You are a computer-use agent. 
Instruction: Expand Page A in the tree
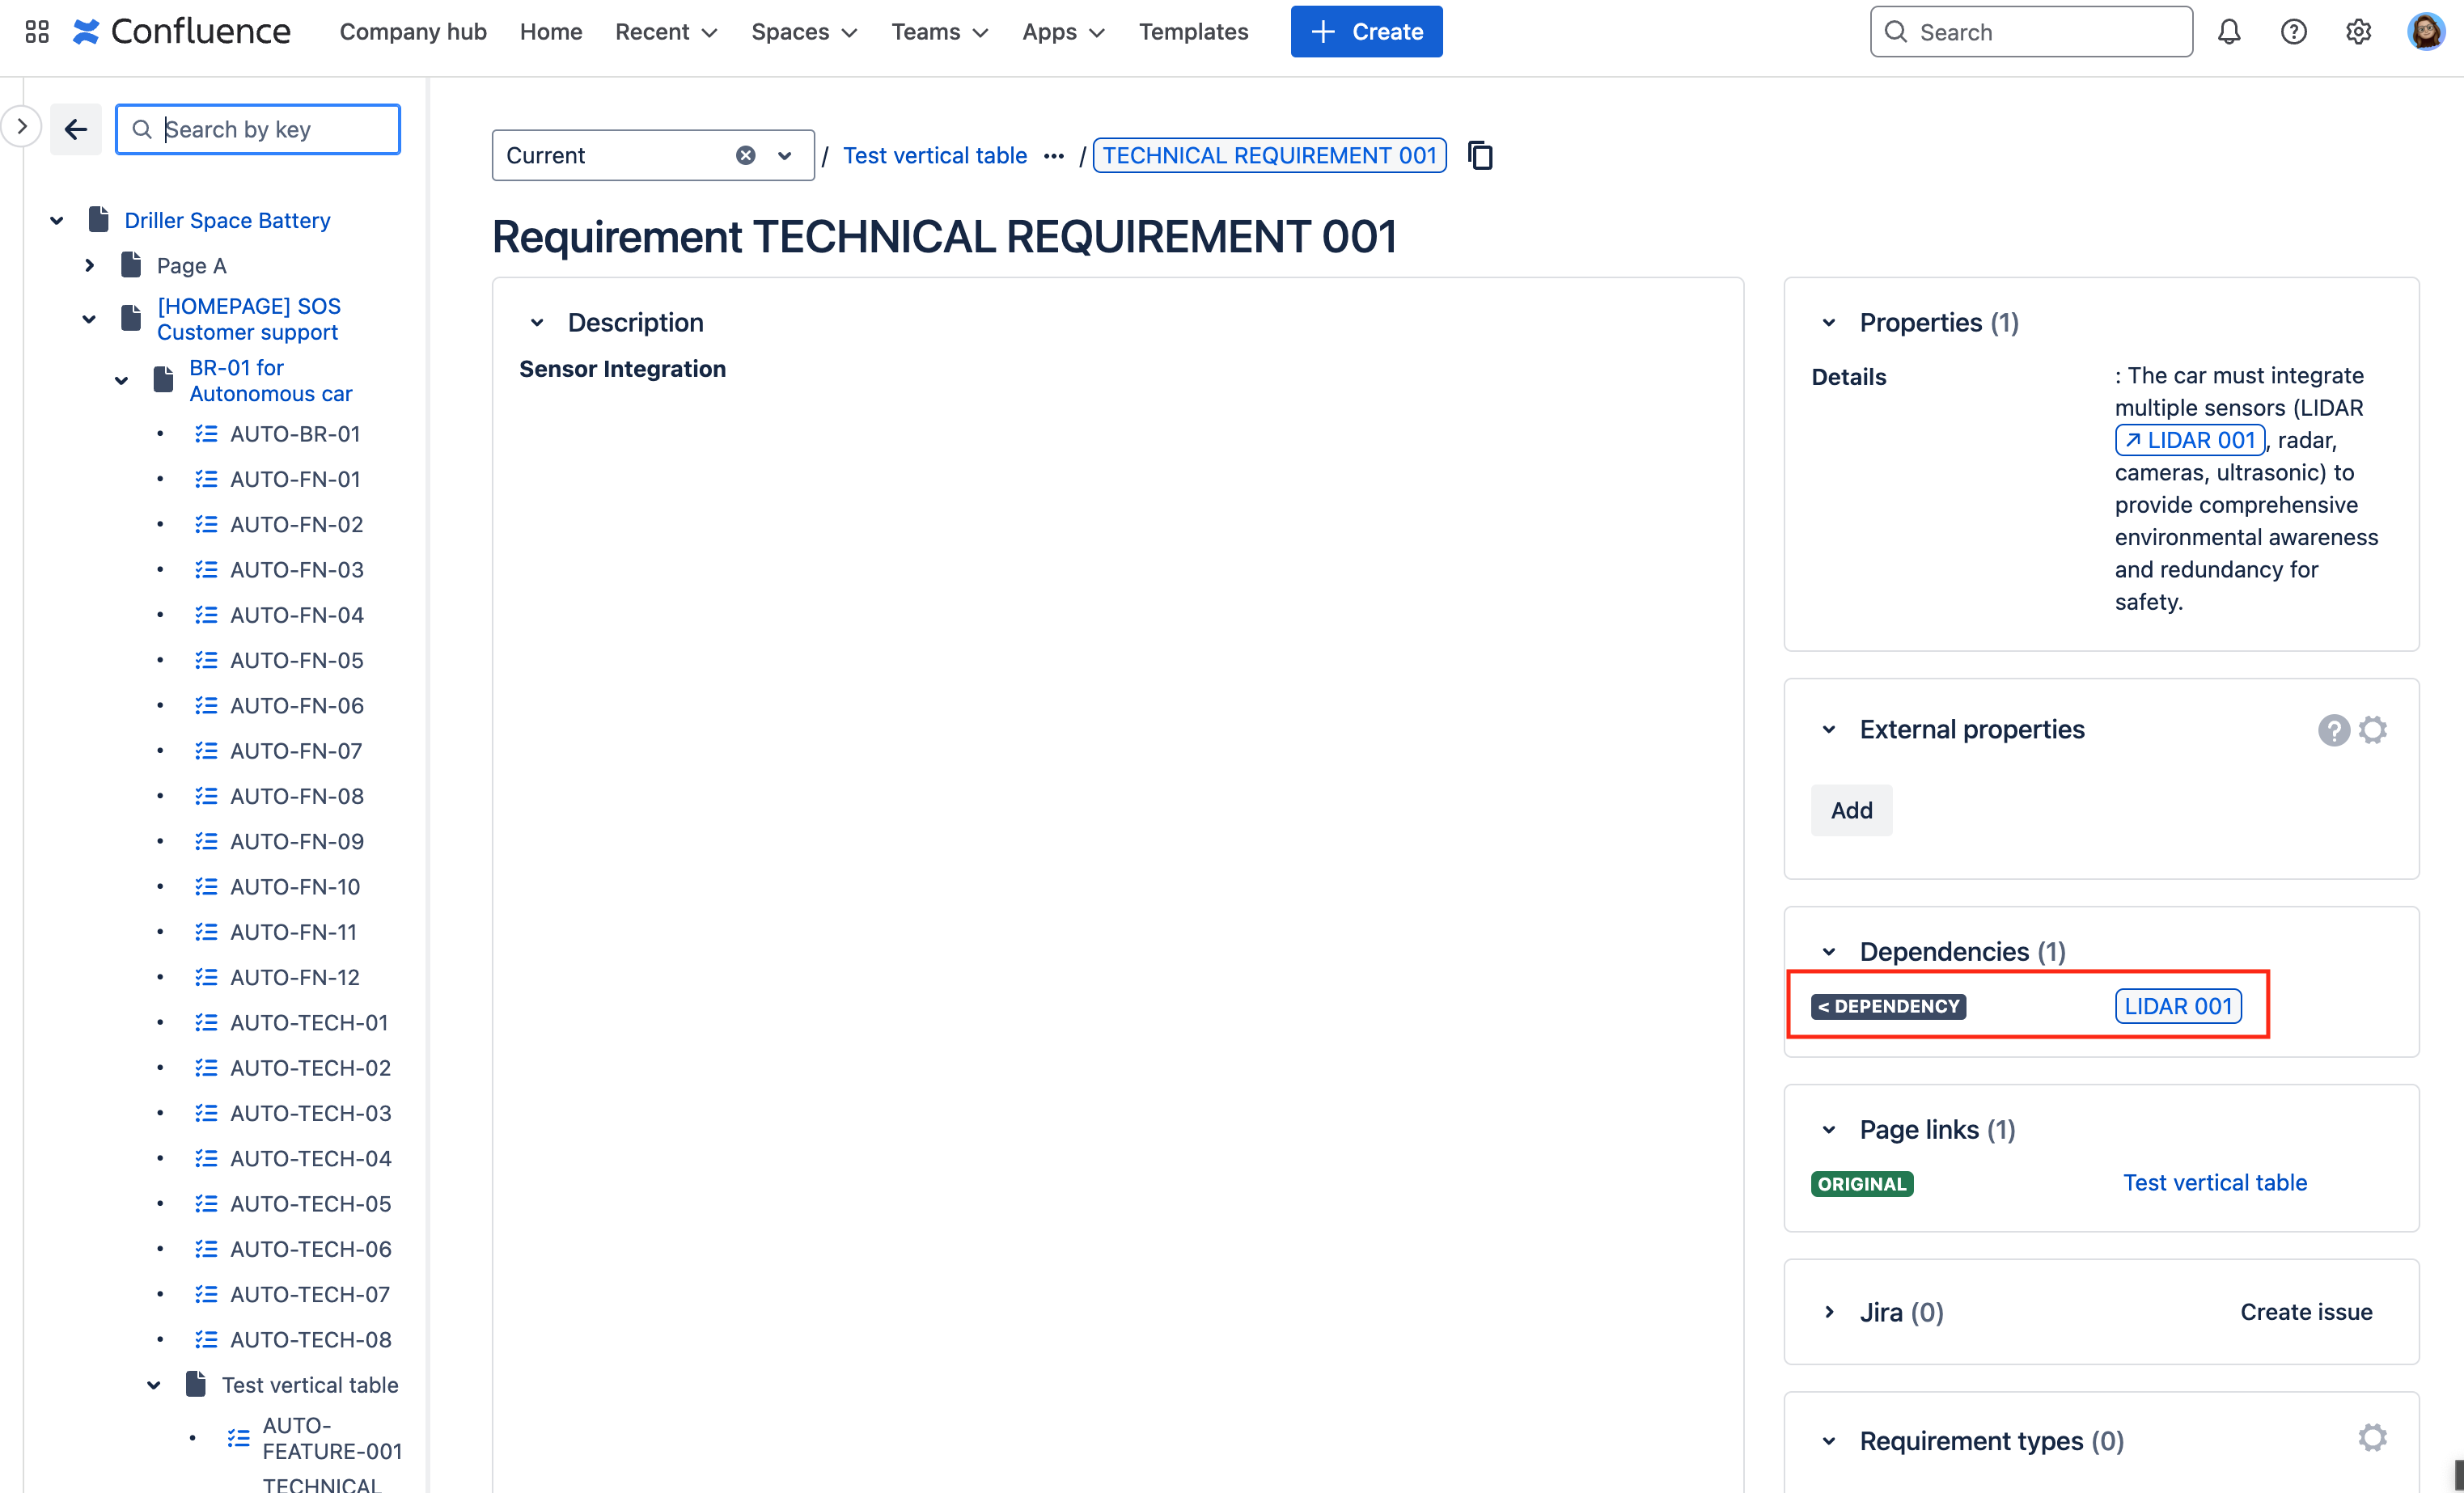(x=90, y=265)
